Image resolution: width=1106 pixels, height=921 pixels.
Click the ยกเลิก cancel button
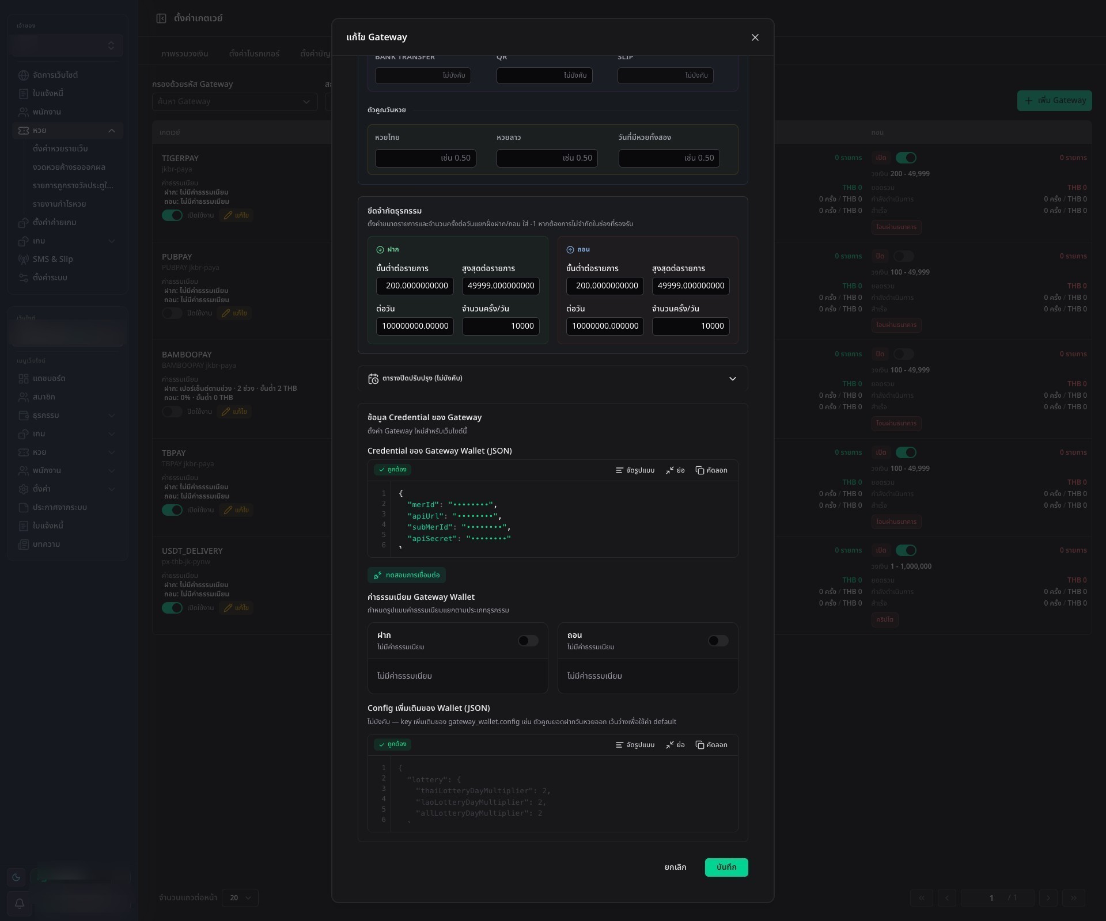675,867
